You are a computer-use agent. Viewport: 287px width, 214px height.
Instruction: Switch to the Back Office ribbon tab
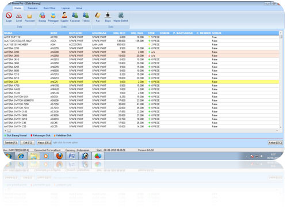[x=49, y=8]
